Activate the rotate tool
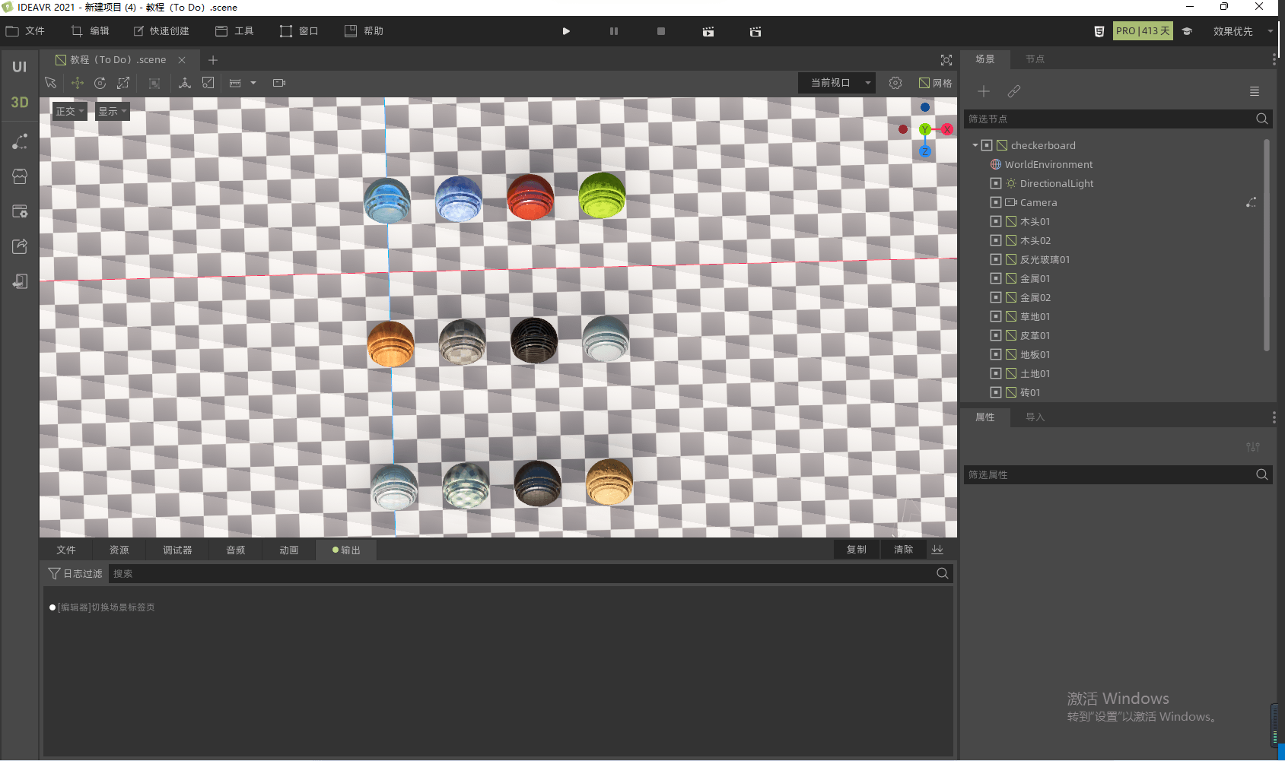The width and height of the screenshot is (1285, 761). [100, 83]
